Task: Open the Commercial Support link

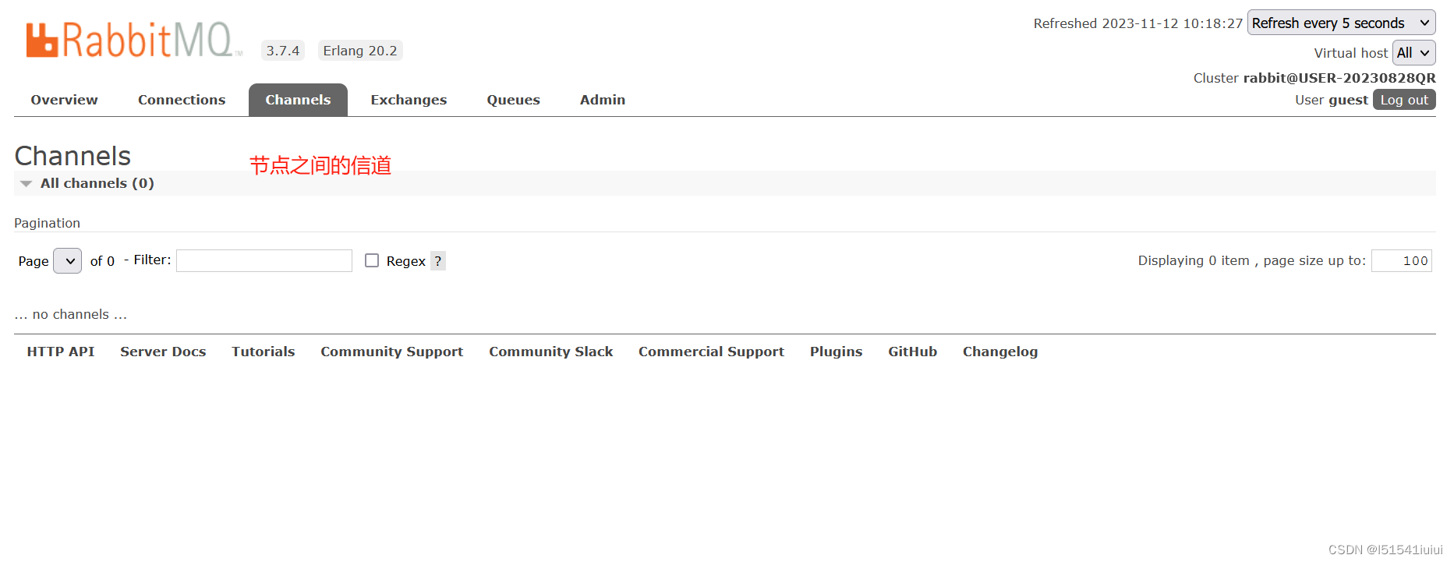Action: [711, 352]
